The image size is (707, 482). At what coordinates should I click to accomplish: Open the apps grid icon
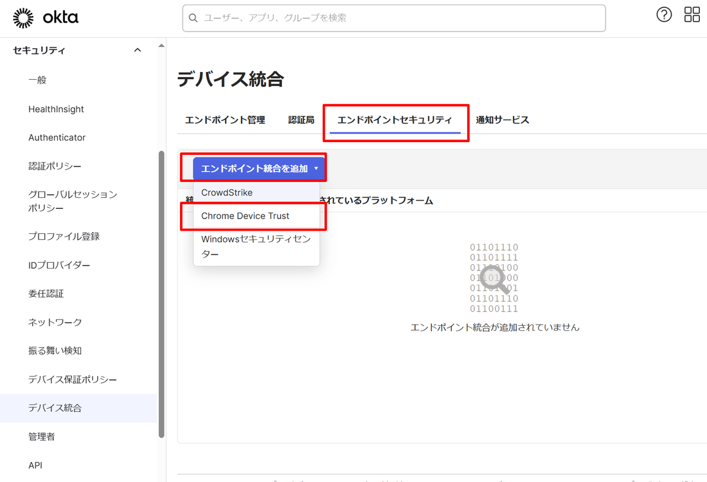point(692,14)
